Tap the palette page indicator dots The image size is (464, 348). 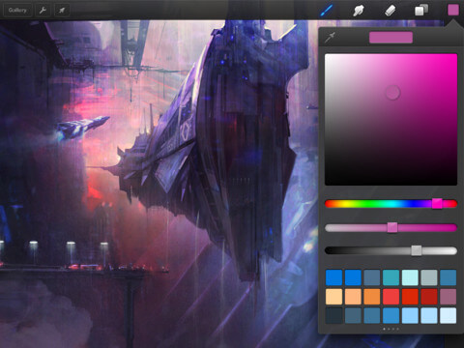(391, 329)
